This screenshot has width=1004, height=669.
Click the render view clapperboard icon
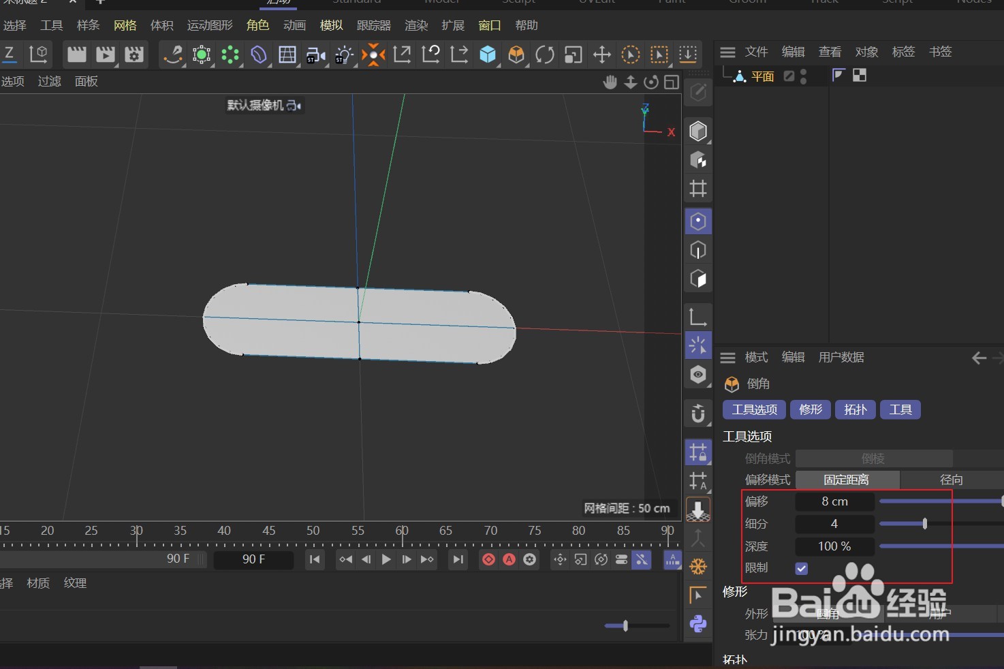click(76, 55)
